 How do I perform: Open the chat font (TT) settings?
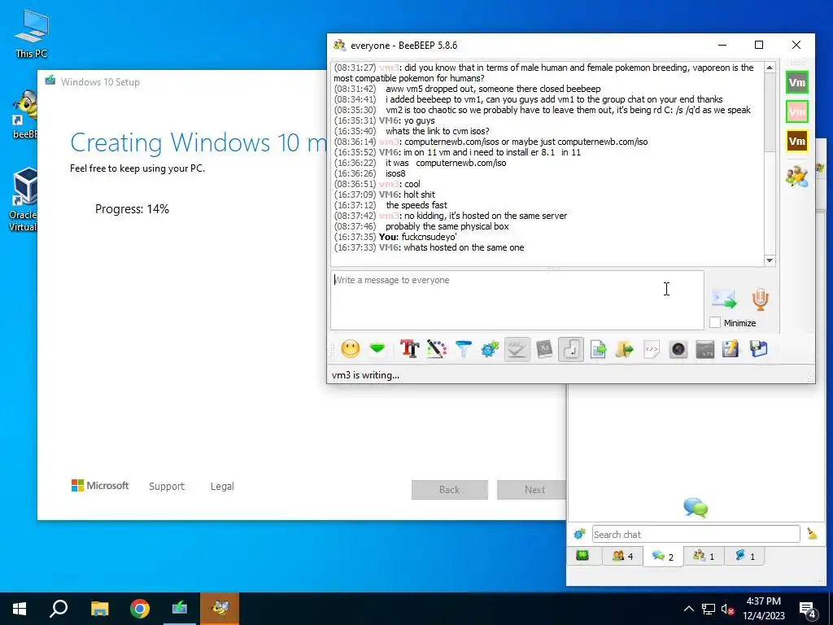pyautogui.click(x=410, y=349)
